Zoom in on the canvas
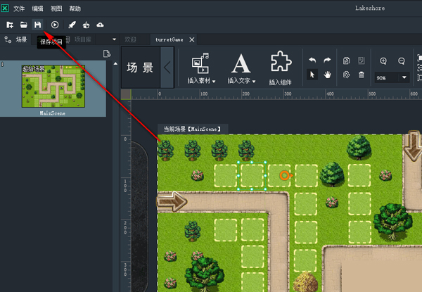This screenshot has height=292, width=422. pos(383,61)
